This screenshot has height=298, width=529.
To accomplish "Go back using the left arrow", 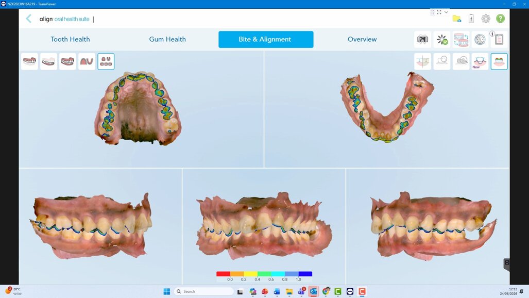I will click(x=29, y=19).
